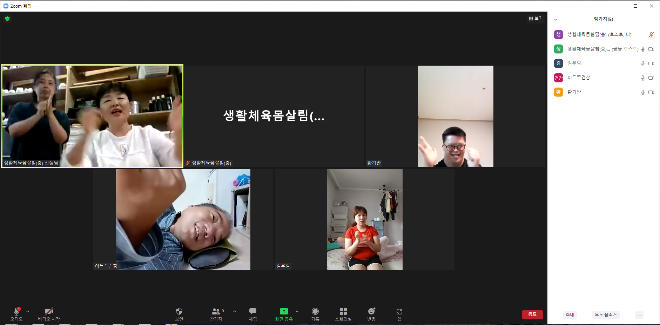Expand the arrow next to 참가자
Viewport: 660px width, 325px height.
235,311
